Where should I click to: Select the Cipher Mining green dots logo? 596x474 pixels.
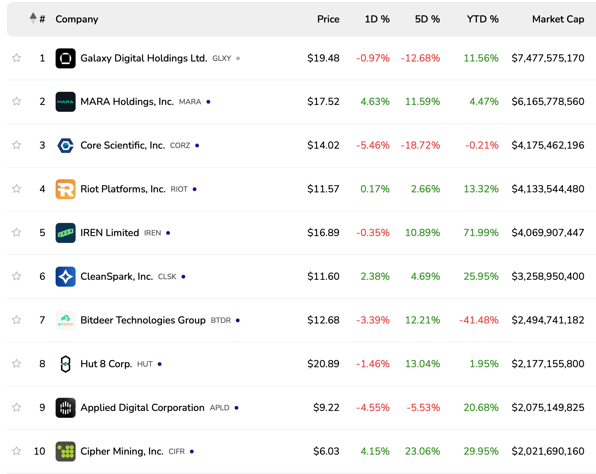[65, 452]
